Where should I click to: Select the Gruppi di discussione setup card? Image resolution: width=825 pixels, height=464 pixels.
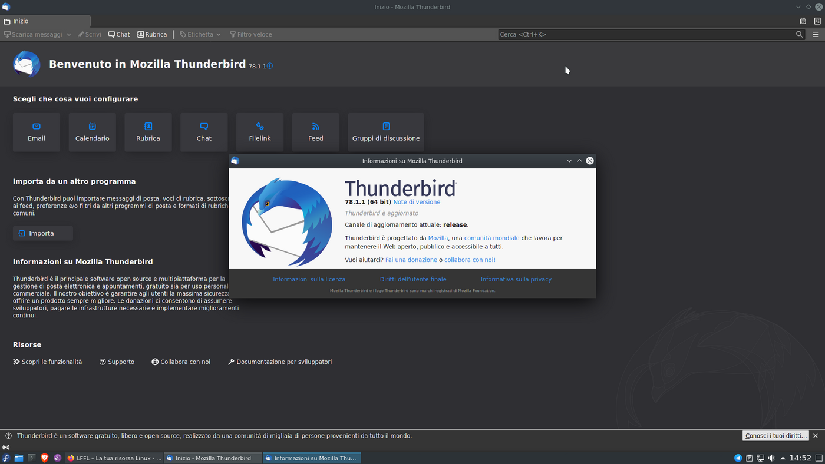(x=385, y=132)
